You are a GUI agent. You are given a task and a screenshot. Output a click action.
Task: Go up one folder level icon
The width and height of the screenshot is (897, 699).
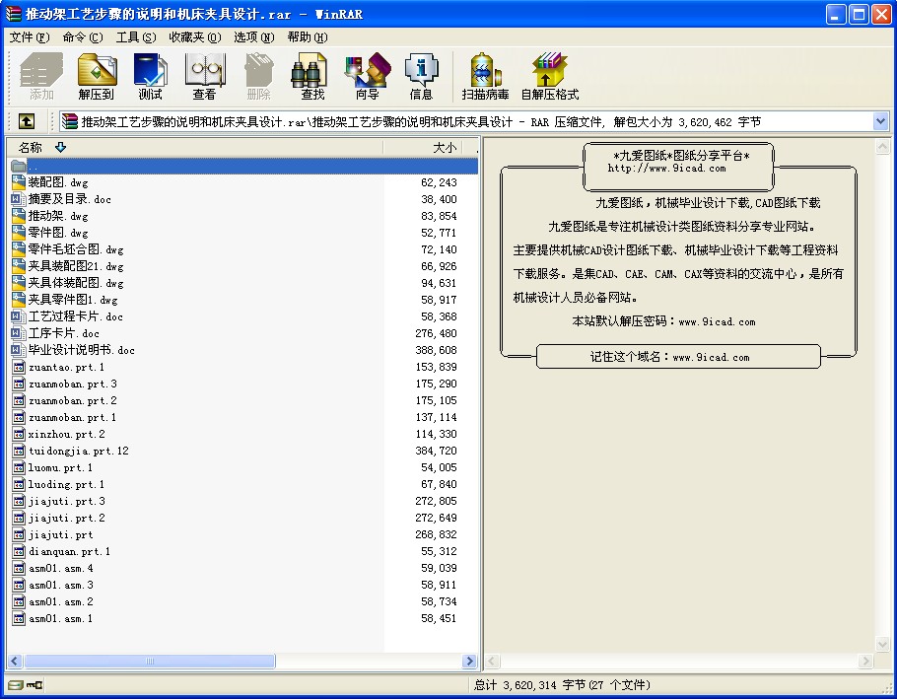(x=27, y=121)
